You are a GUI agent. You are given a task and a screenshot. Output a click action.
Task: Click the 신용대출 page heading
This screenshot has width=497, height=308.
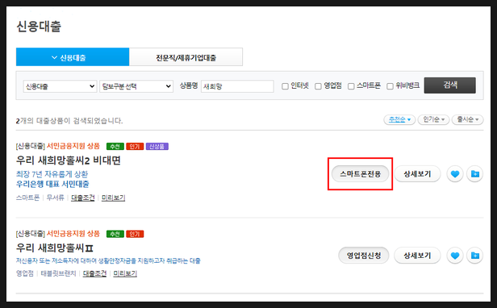click(x=39, y=27)
